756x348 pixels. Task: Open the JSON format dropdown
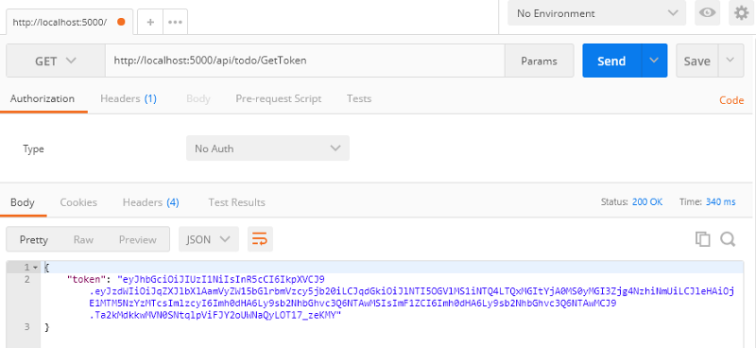pos(209,239)
